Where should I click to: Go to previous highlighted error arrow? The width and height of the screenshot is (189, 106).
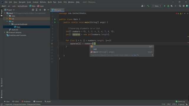pyautogui.click(x=185, y=14)
